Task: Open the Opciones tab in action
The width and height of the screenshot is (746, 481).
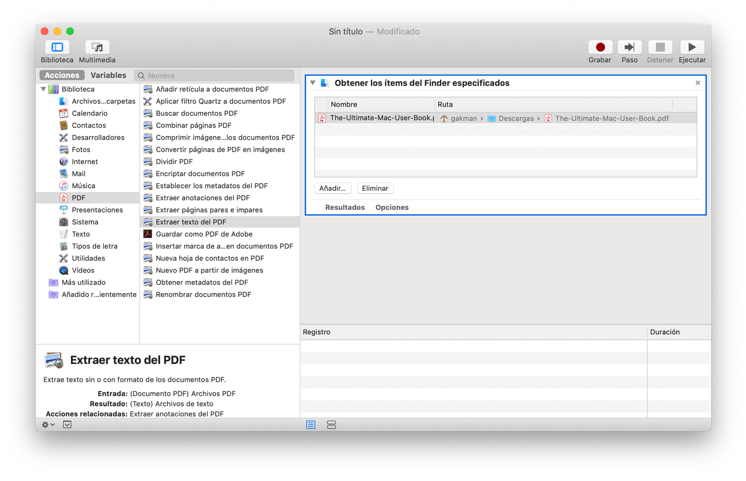Action: [392, 208]
